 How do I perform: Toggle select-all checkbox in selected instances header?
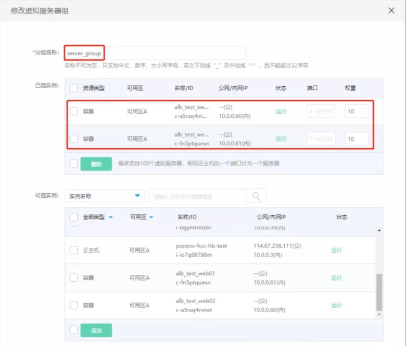click(73, 88)
